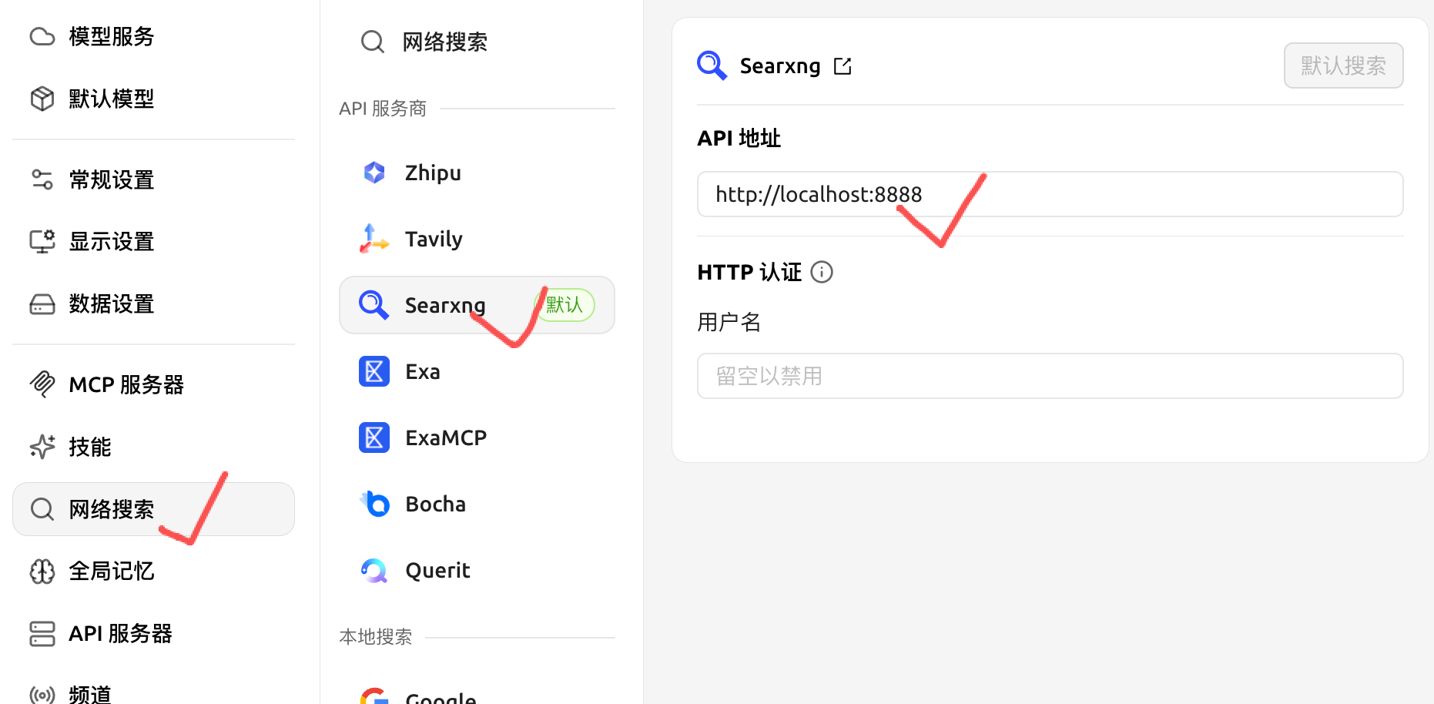
Task: Open 默认模型 settings section
Action: (153, 99)
